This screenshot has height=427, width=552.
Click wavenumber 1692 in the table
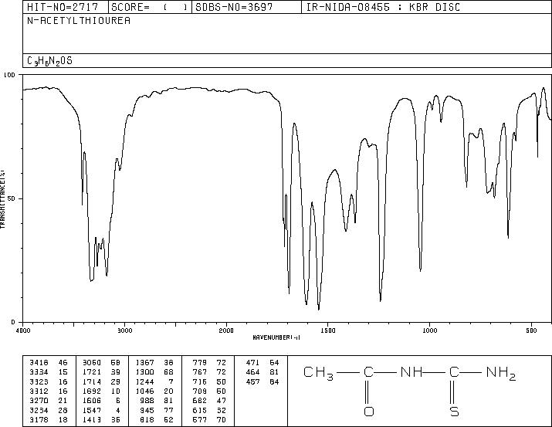(92, 391)
